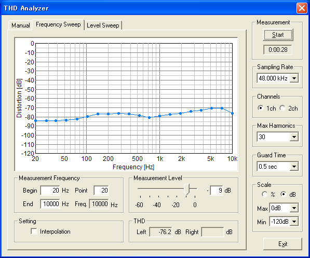Click the Begin frequency input field
This screenshot has height=258, width=310.
coord(50,191)
